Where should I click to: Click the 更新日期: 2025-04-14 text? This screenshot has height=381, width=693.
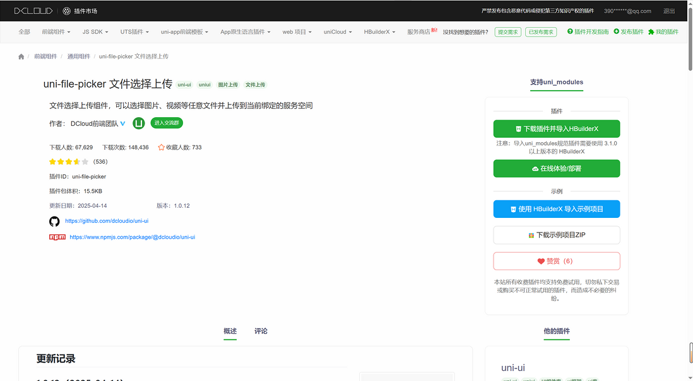pyautogui.click(x=78, y=205)
